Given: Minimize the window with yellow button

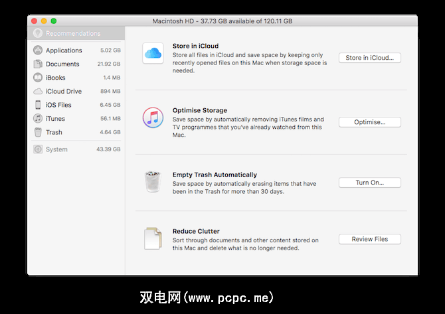Looking at the screenshot, I should tap(44, 21).
